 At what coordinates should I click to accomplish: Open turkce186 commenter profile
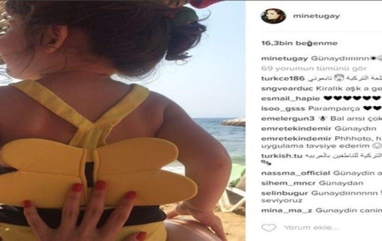(x=283, y=79)
